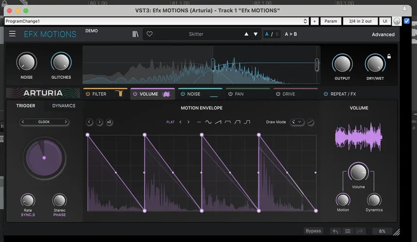Toggle the Noise module power switch

[x=182, y=94]
